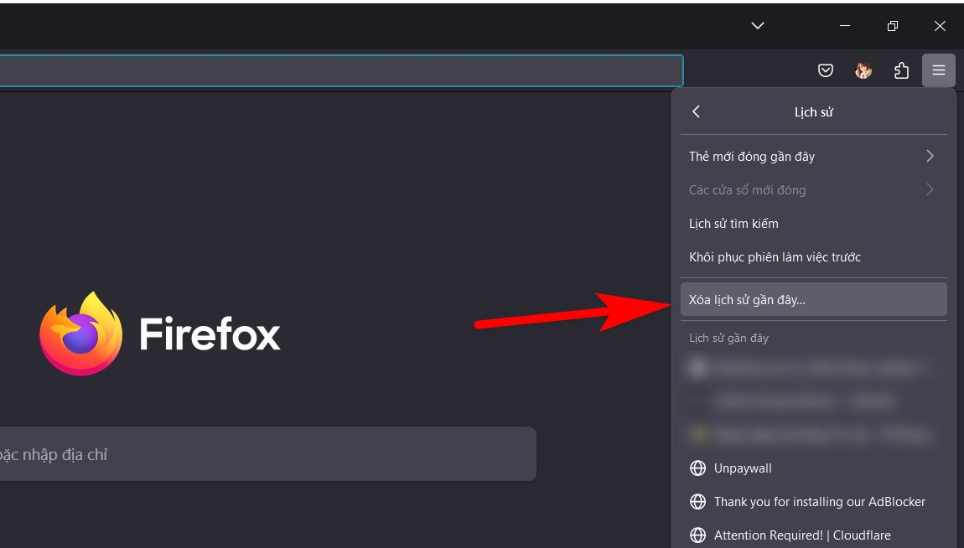Open Attention Required Cloudflare history entry
Screen dimensions: 964x548
813,535
